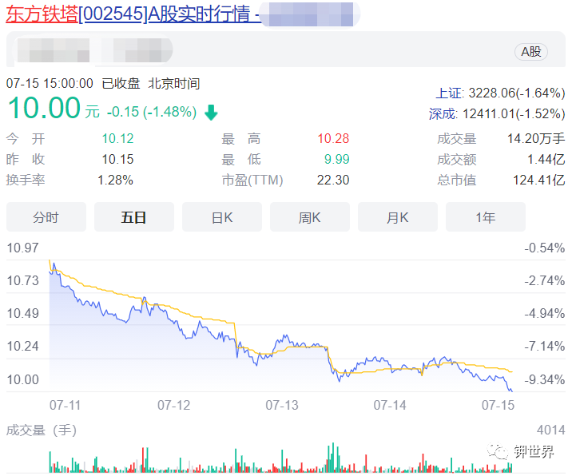
Task: Click the 07-11 date label on chart axis
Action: (x=65, y=405)
